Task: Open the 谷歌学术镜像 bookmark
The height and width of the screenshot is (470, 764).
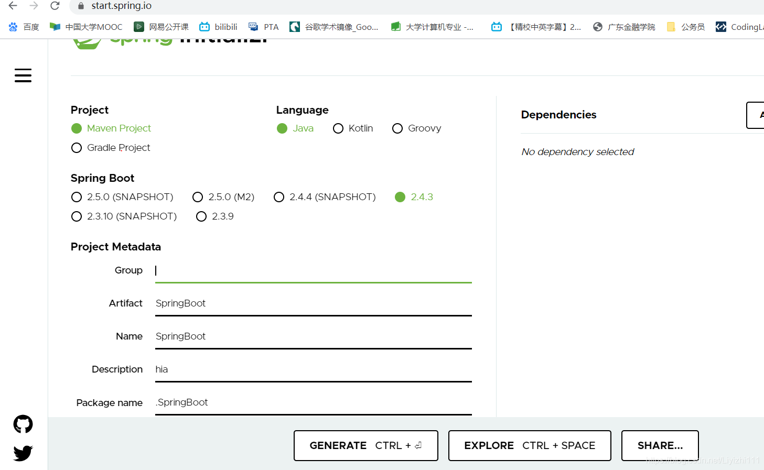Action: pos(334,27)
